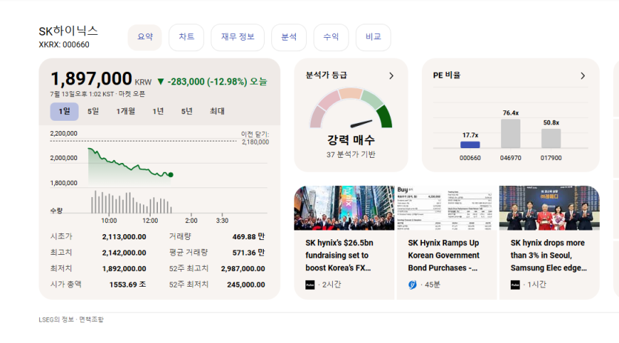
Task: Show the 최대 chart range
Action: click(217, 111)
